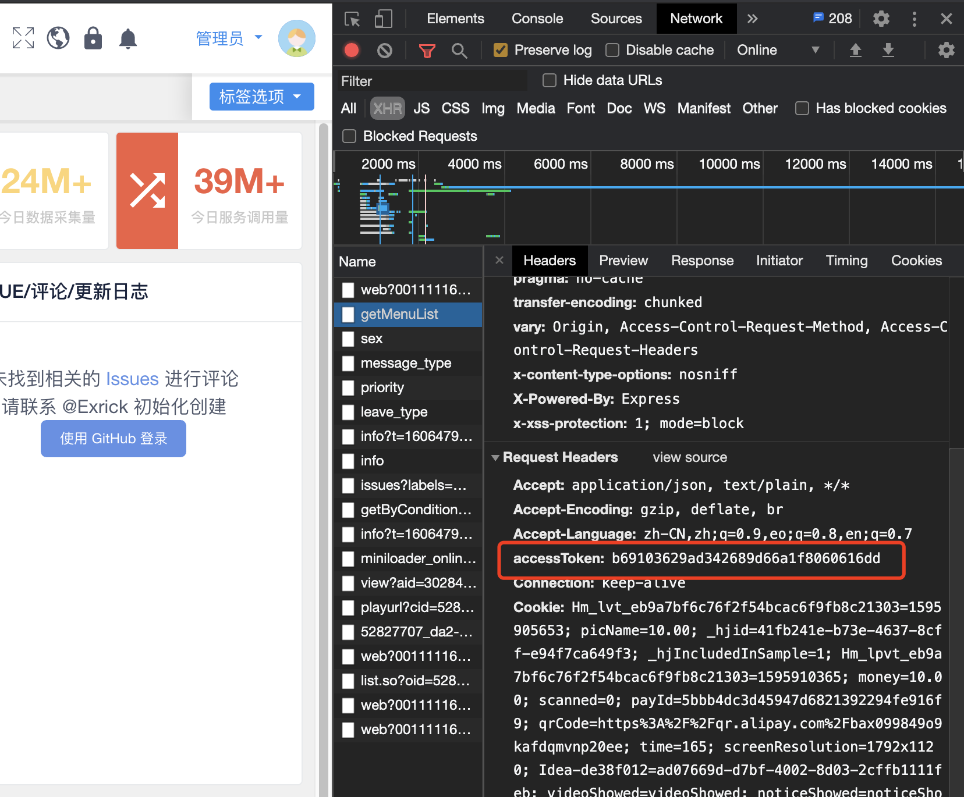Focus the Filter input field
Image resolution: width=964 pixels, height=797 pixels.
(x=432, y=81)
